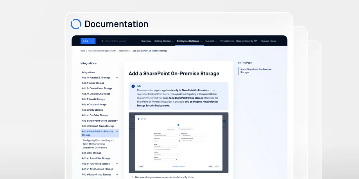Open Add an Alibaba Cloud Storage page
The height and width of the screenshot is (179, 359).
pos(97,169)
